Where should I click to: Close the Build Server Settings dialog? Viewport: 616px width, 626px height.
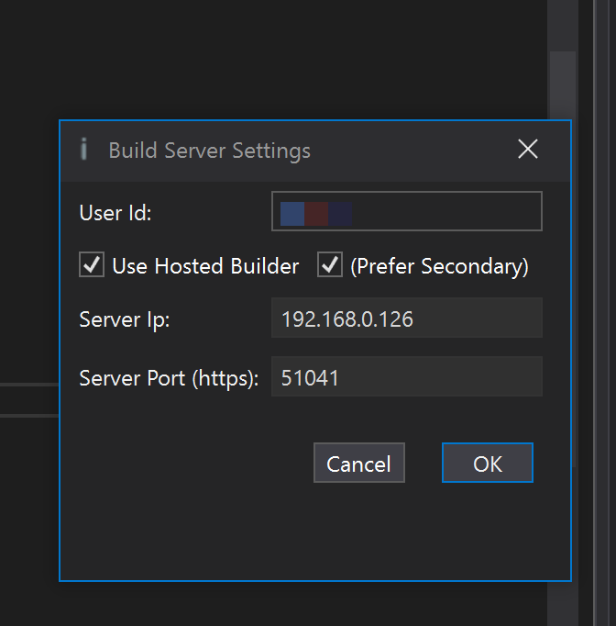click(528, 150)
